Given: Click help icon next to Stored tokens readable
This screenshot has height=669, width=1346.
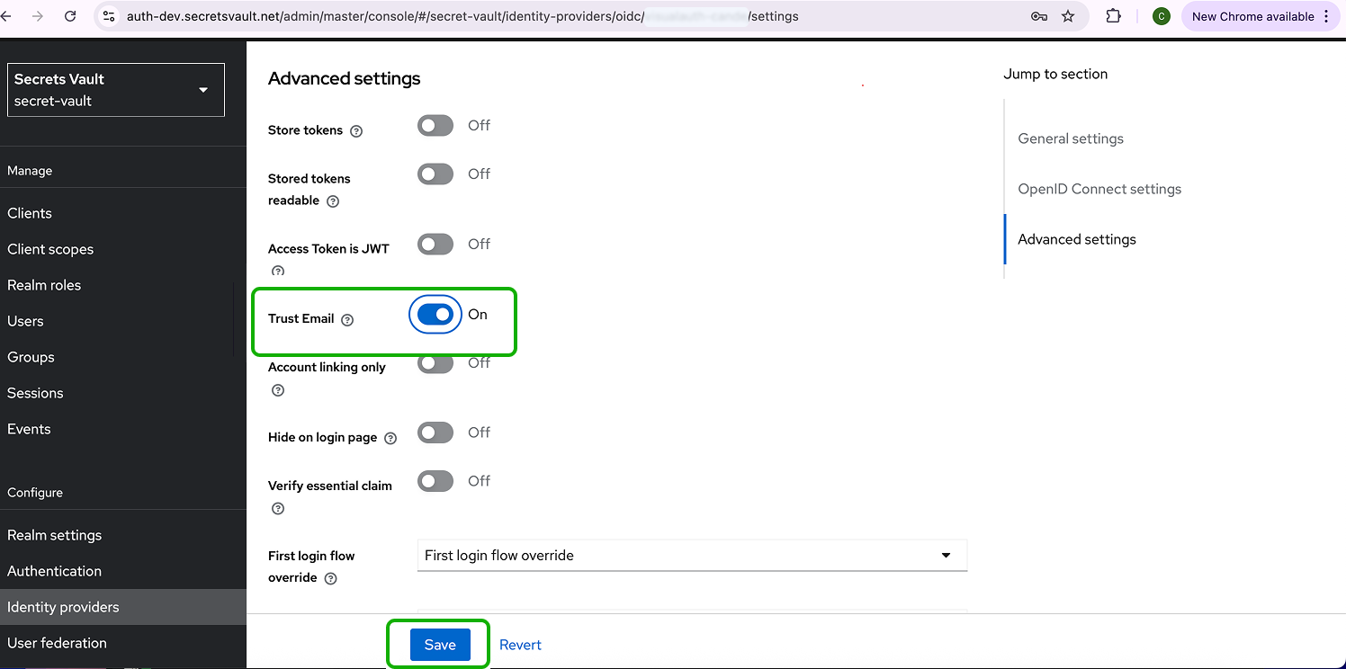Looking at the screenshot, I should [333, 201].
